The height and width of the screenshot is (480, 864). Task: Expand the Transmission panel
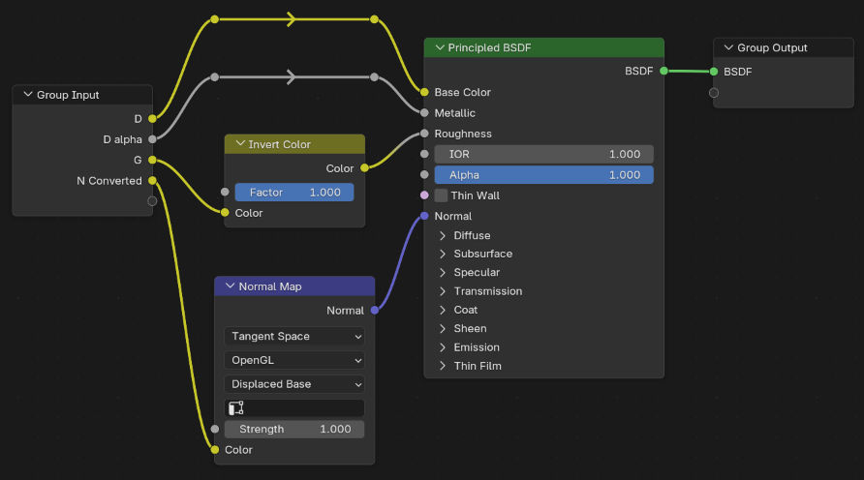coord(443,291)
